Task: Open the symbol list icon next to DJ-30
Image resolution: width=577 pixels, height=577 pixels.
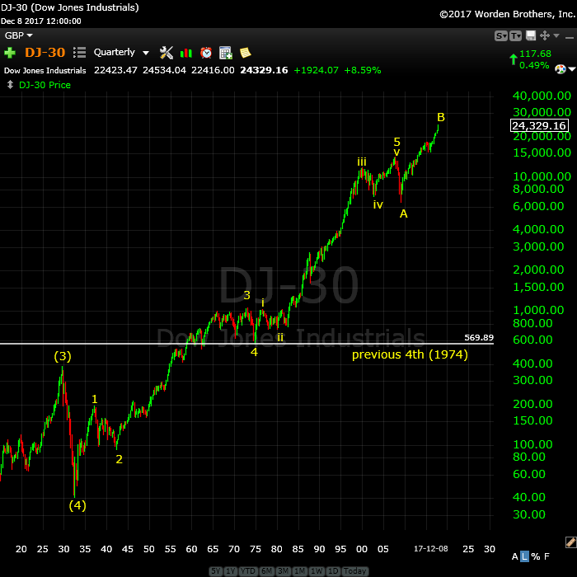Action: (x=79, y=52)
